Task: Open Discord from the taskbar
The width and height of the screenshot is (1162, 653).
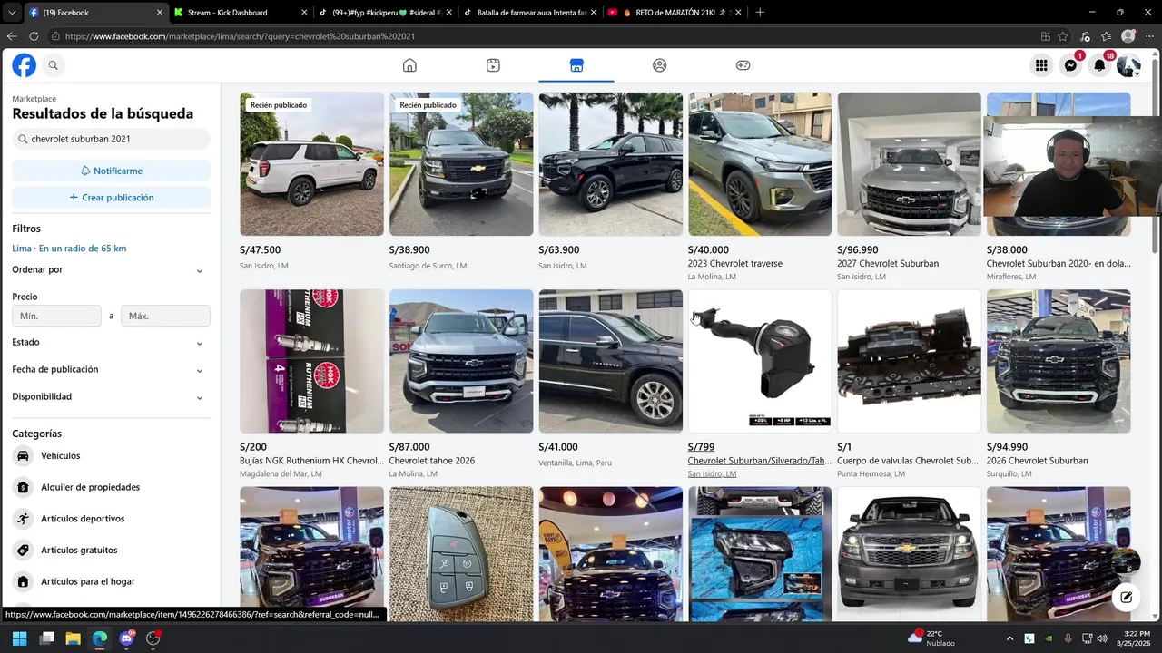Action: 126,638
